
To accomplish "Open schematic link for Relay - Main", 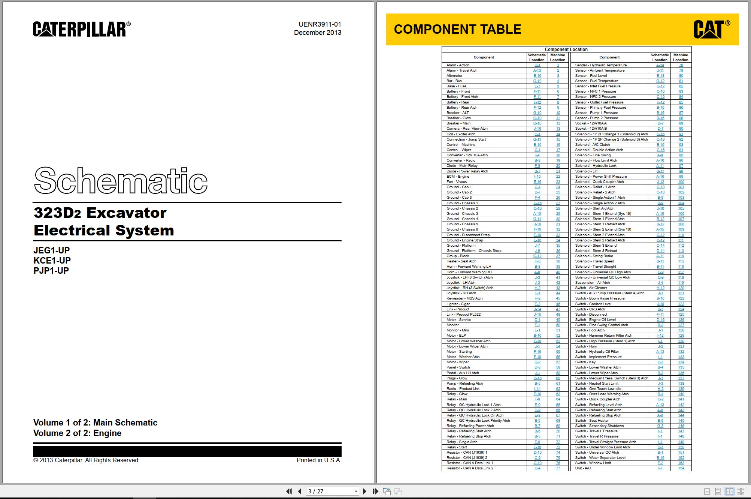I will pos(537,399).
